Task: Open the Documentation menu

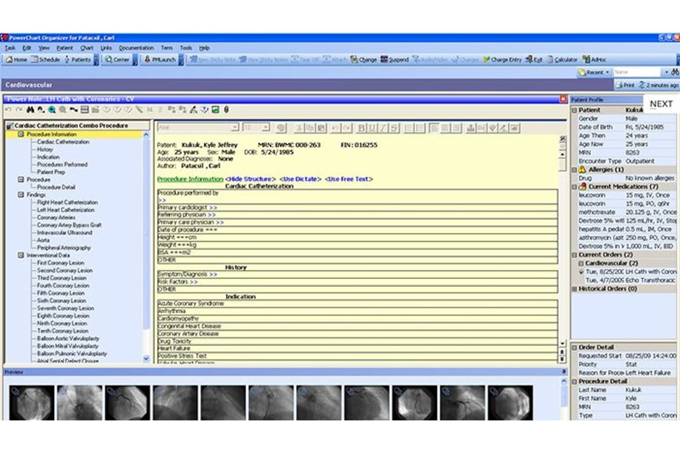Action: tap(136, 48)
